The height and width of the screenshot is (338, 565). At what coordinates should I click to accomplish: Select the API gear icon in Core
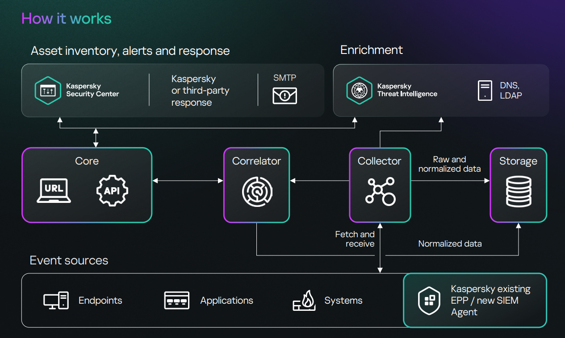pos(112,190)
